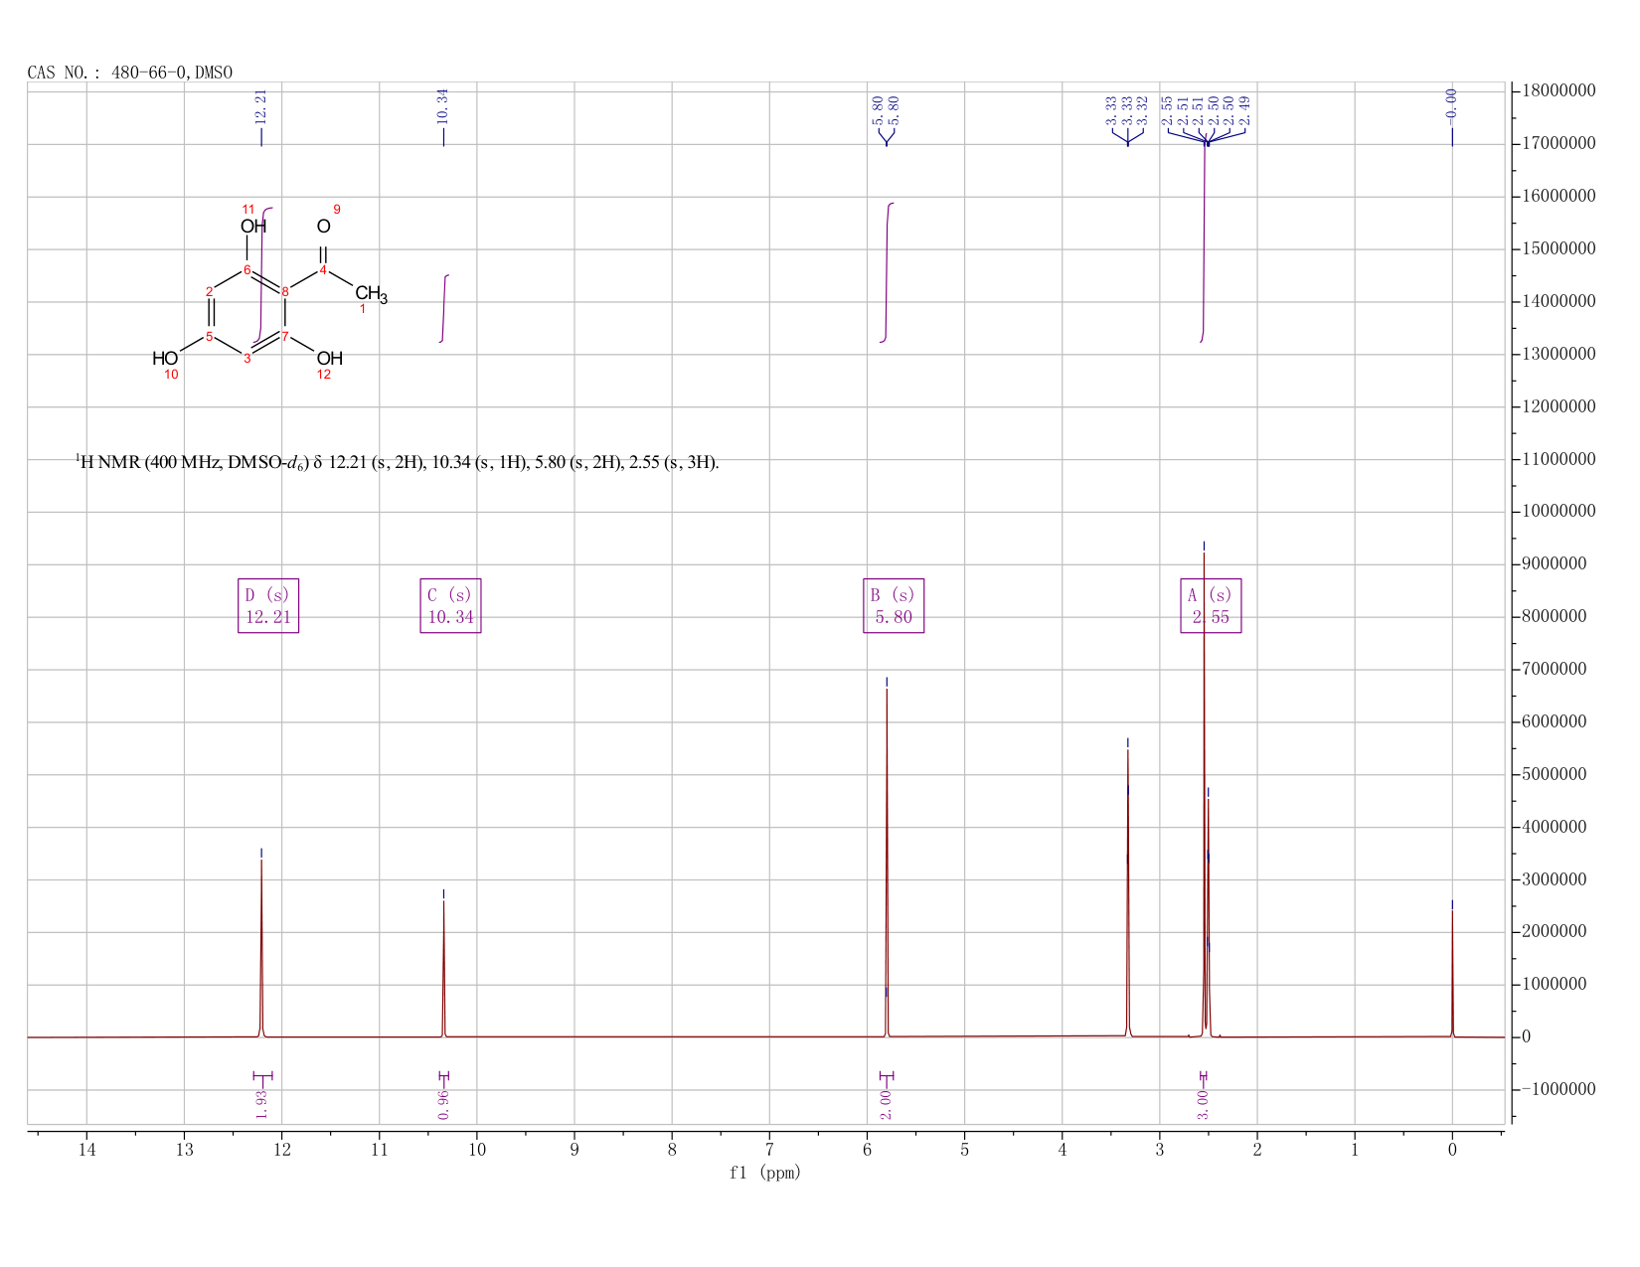Click the OH group labeled 12
Screen dimensions: 1640x1267
(x=330, y=358)
